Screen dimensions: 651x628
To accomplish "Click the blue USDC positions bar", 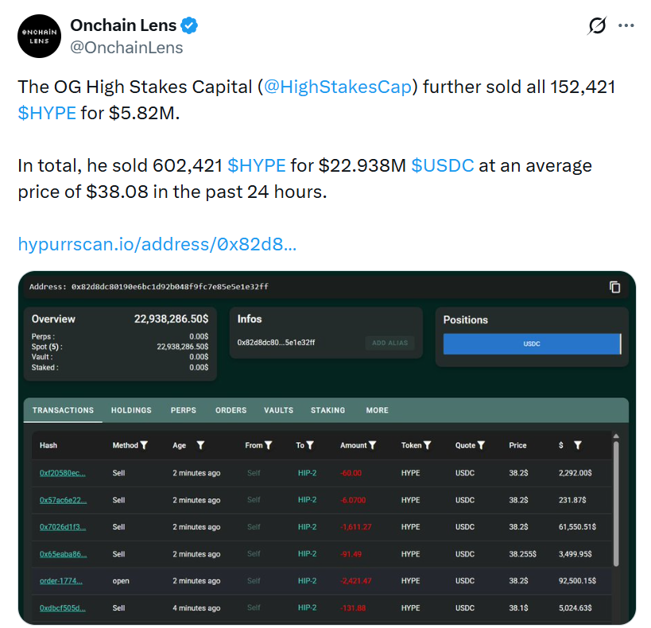I will click(531, 344).
